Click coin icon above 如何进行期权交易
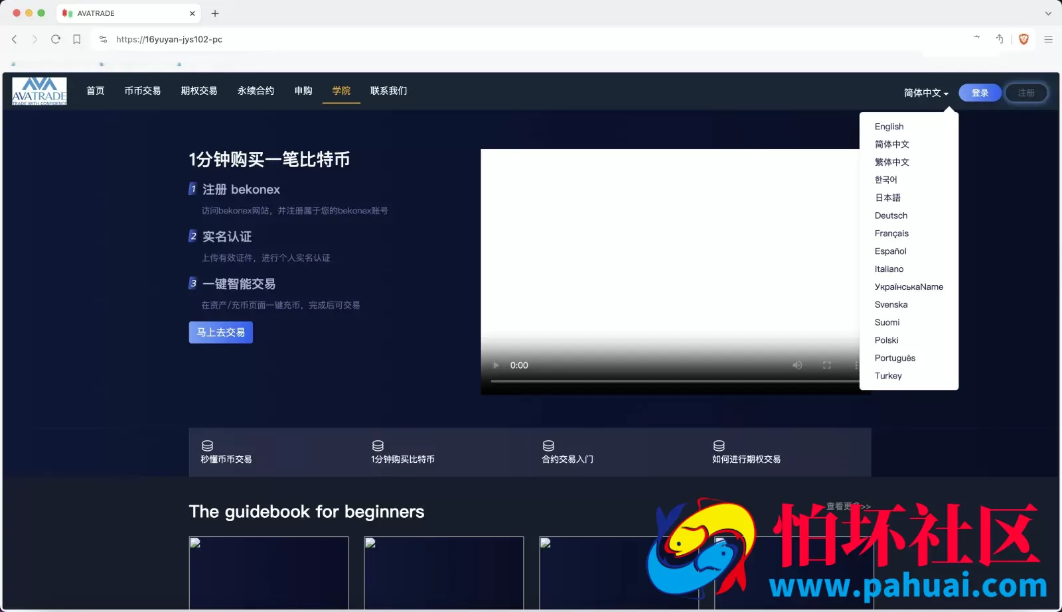Viewport: 1062px width, 612px height. 719,446
